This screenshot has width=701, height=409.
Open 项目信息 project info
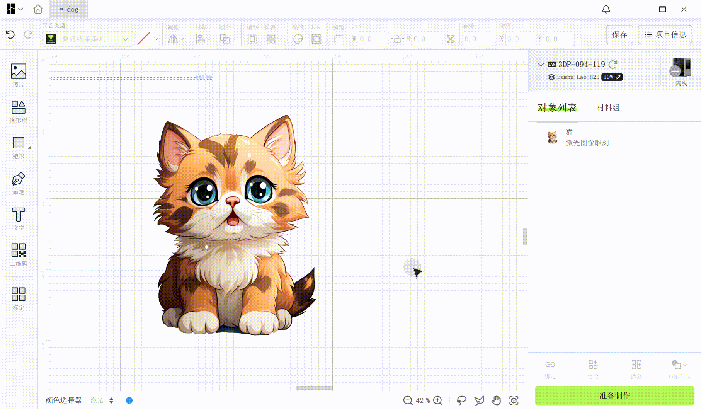(x=665, y=34)
